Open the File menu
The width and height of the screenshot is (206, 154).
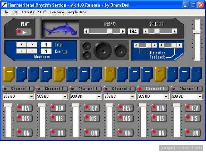point(5,12)
